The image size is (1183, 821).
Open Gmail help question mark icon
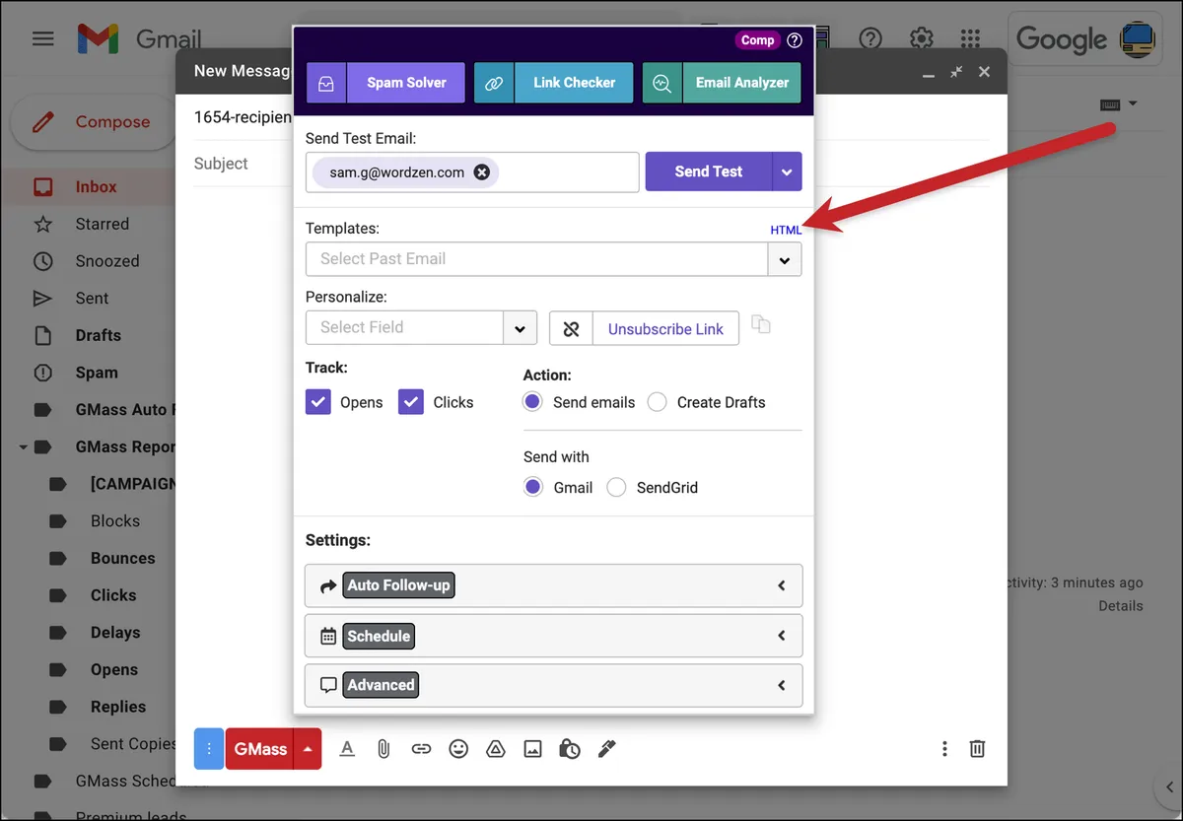[x=870, y=38]
